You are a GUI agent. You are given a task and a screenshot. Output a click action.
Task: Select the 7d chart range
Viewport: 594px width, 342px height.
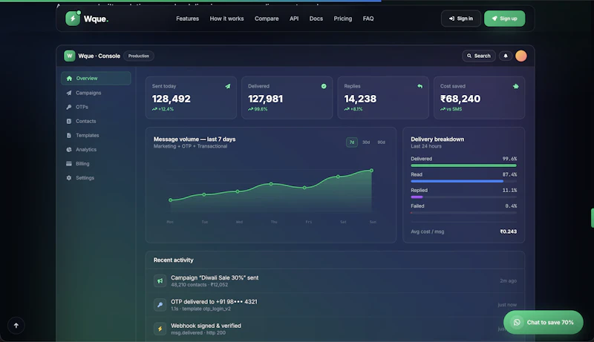point(352,142)
